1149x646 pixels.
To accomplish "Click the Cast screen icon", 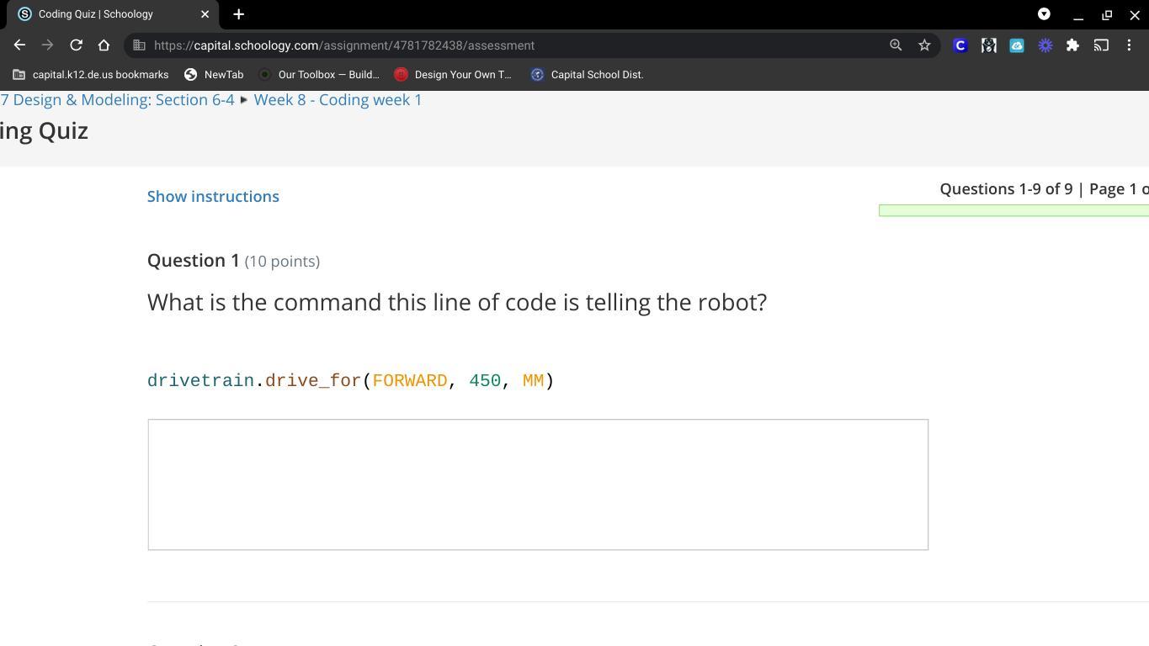I will 1101,45.
